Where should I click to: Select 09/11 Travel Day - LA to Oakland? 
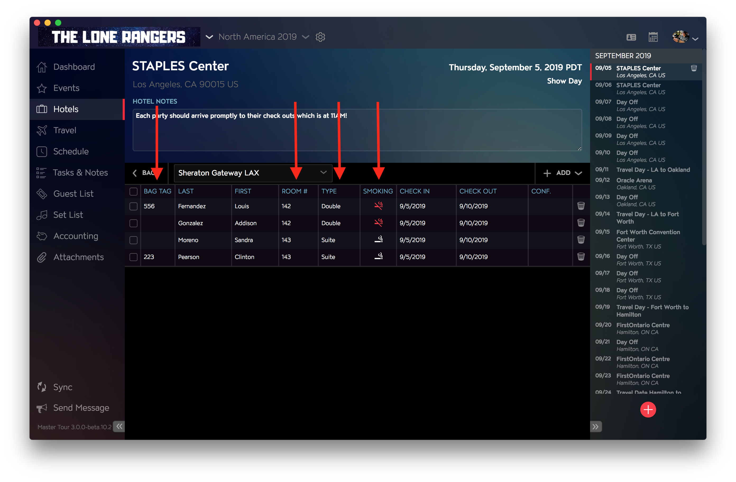click(646, 170)
